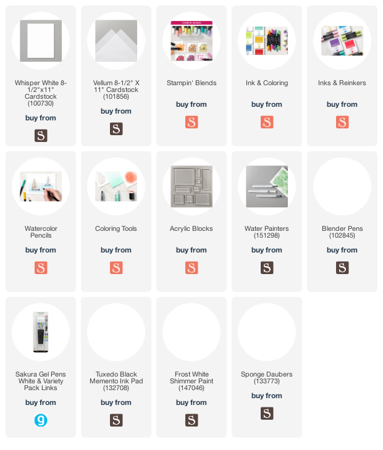Open the Coloring Tools product image

(x=116, y=186)
